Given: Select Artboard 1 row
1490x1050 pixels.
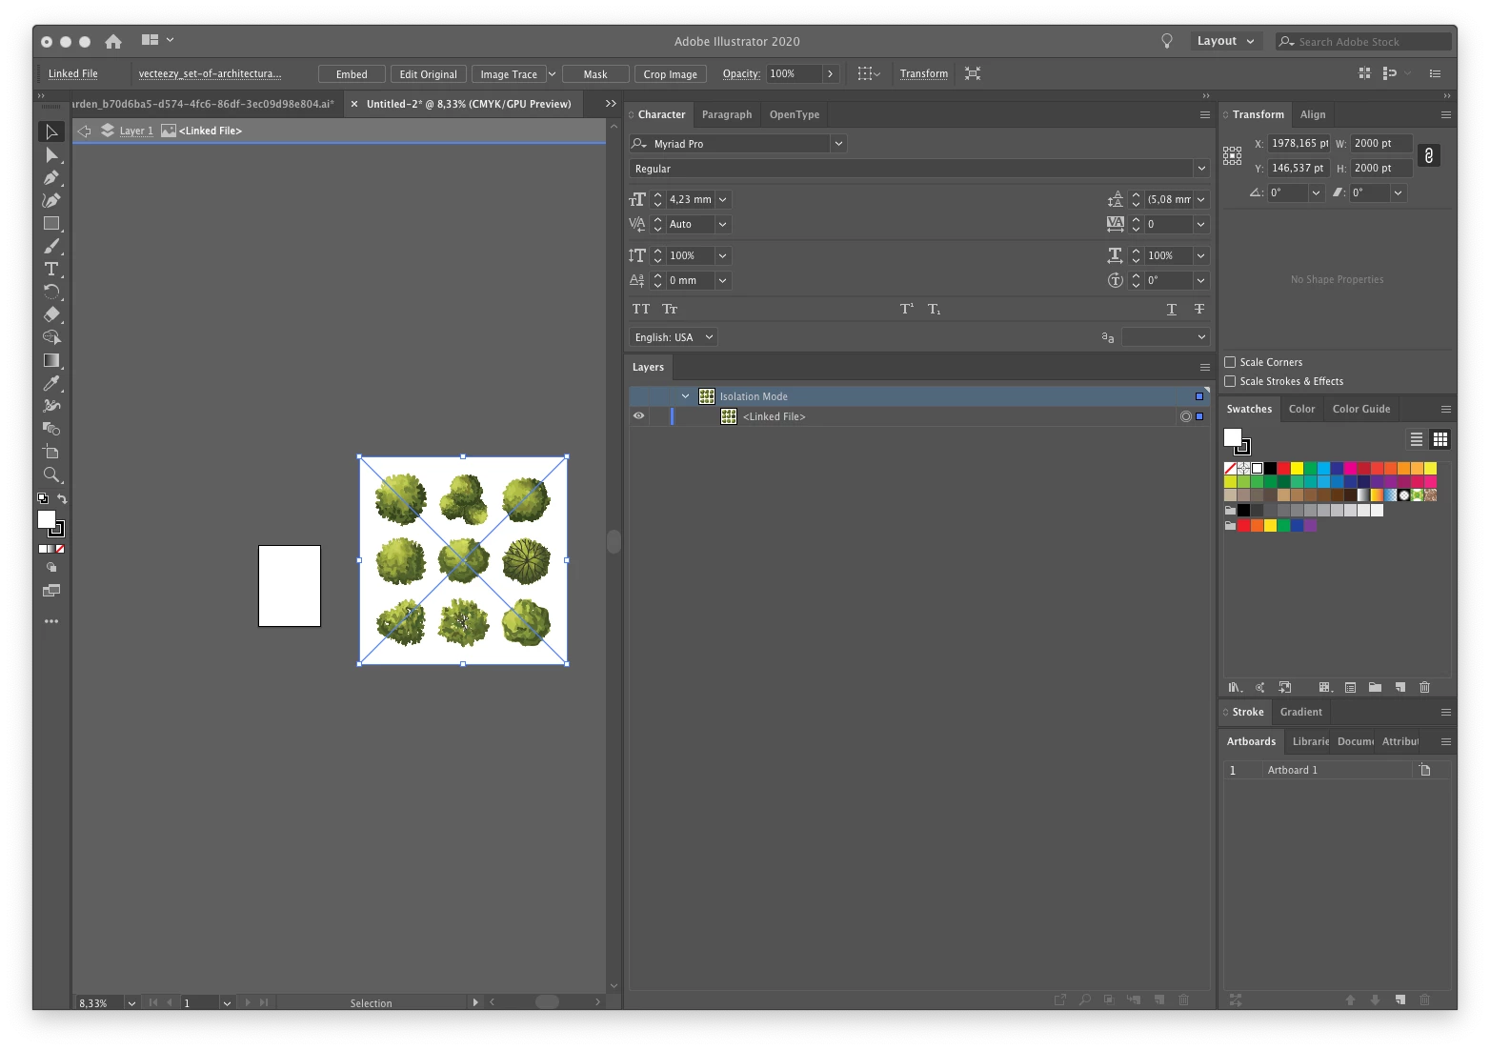Looking at the screenshot, I should pyautogui.click(x=1336, y=770).
